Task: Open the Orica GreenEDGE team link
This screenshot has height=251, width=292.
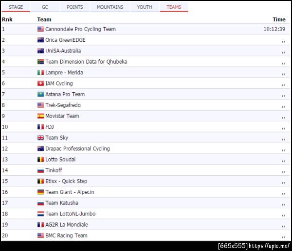Action: (x=65, y=40)
